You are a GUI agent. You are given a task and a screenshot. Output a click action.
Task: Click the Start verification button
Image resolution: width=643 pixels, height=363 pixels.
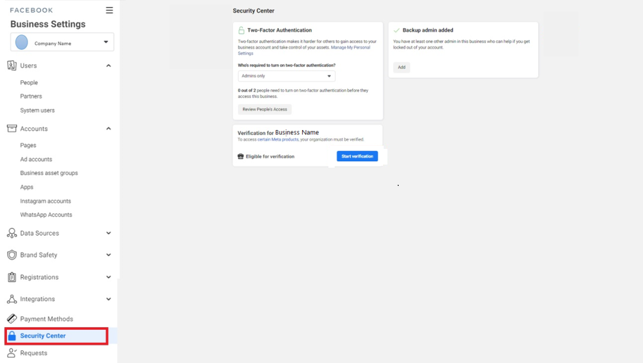pos(357,156)
